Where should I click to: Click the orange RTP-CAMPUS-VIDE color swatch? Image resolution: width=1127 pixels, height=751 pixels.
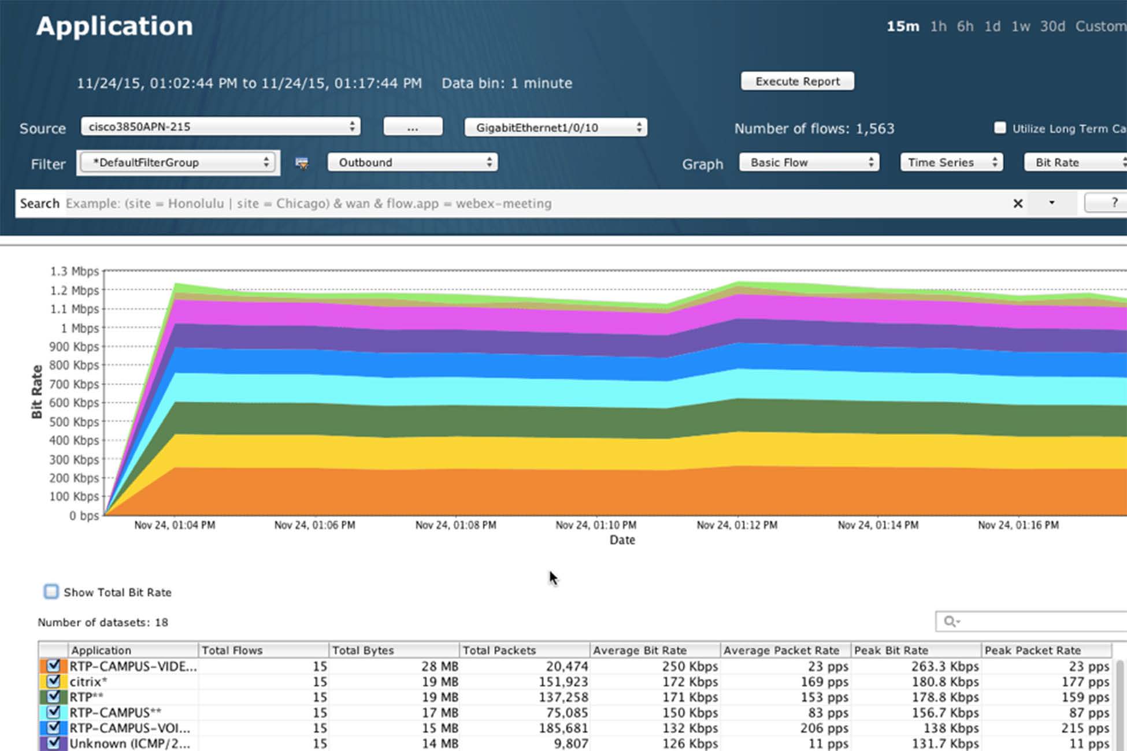coord(43,666)
